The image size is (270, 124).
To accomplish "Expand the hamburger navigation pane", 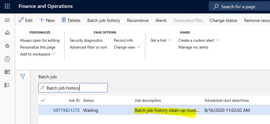I will (7, 20).
